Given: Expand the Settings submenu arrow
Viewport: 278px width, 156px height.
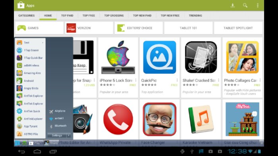Looking at the screenshot, I should coord(69,135).
